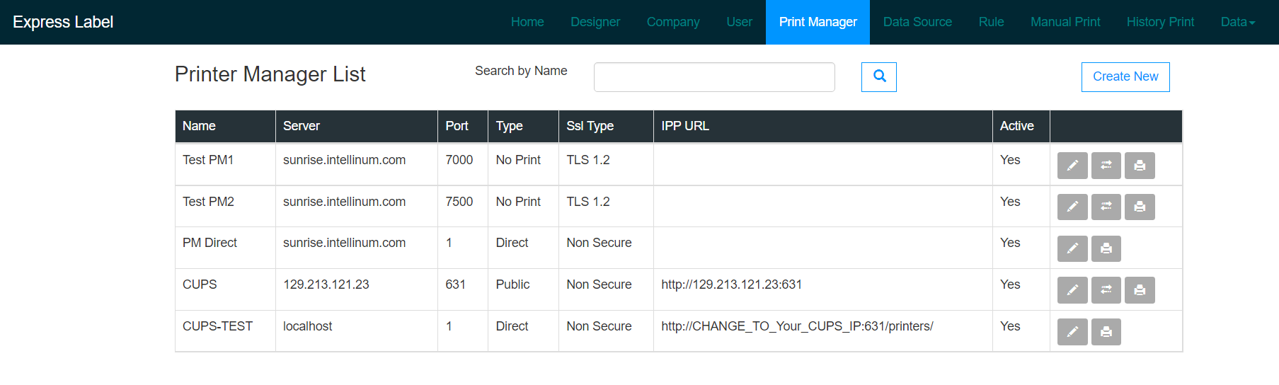Expand the Data dropdown menu
Image resolution: width=1279 pixels, height=385 pixels.
pyautogui.click(x=1237, y=22)
